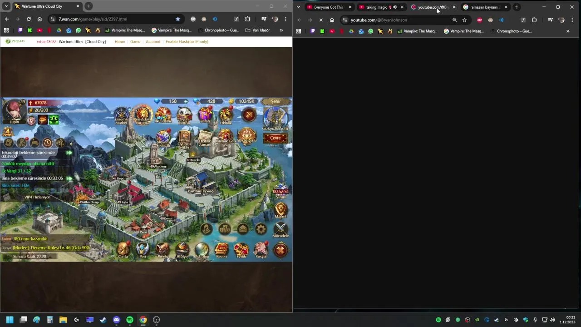Open the Binek mount icon
581x327 pixels.
pos(162,250)
